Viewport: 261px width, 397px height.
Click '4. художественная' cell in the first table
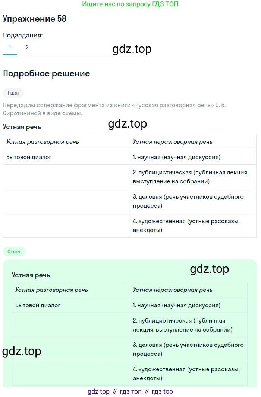pos(186,225)
